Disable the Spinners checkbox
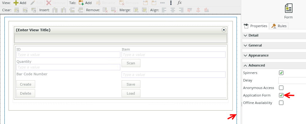 point(281,73)
